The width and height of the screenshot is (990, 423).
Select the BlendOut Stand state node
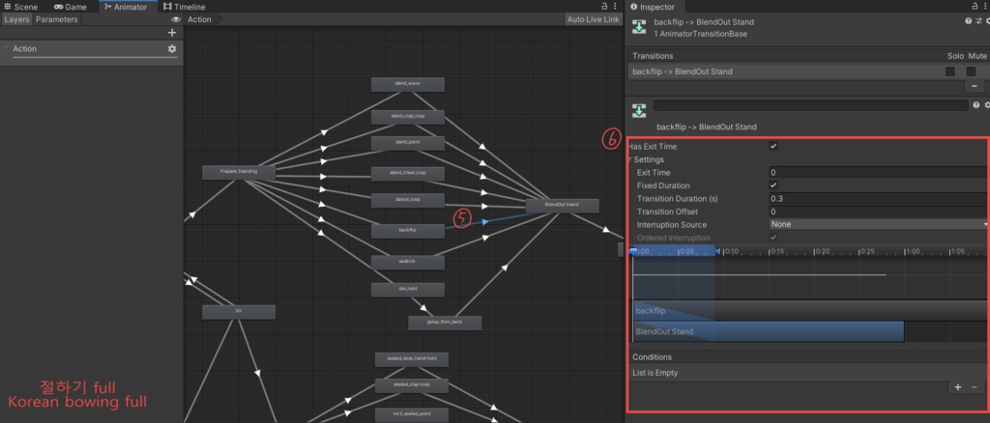click(562, 206)
